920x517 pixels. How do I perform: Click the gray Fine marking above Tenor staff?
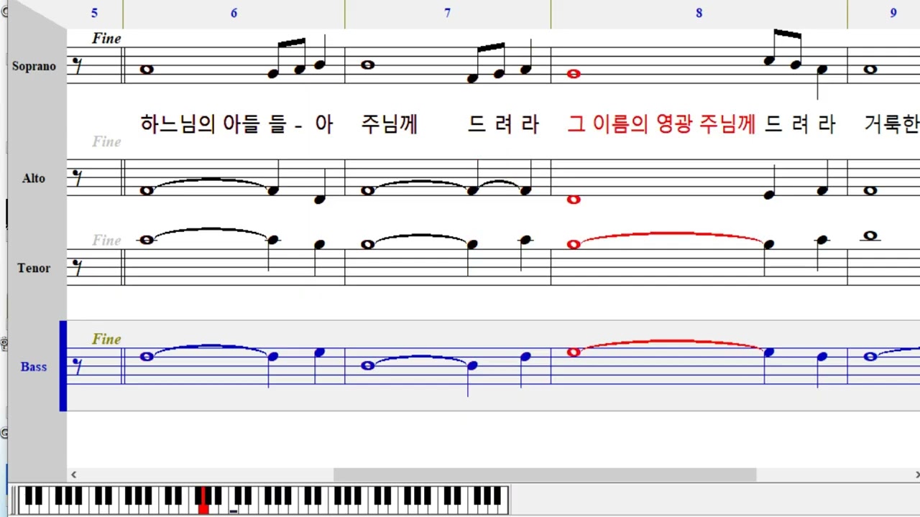106,240
